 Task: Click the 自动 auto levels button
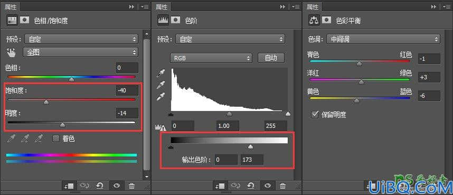click(271, 58)
